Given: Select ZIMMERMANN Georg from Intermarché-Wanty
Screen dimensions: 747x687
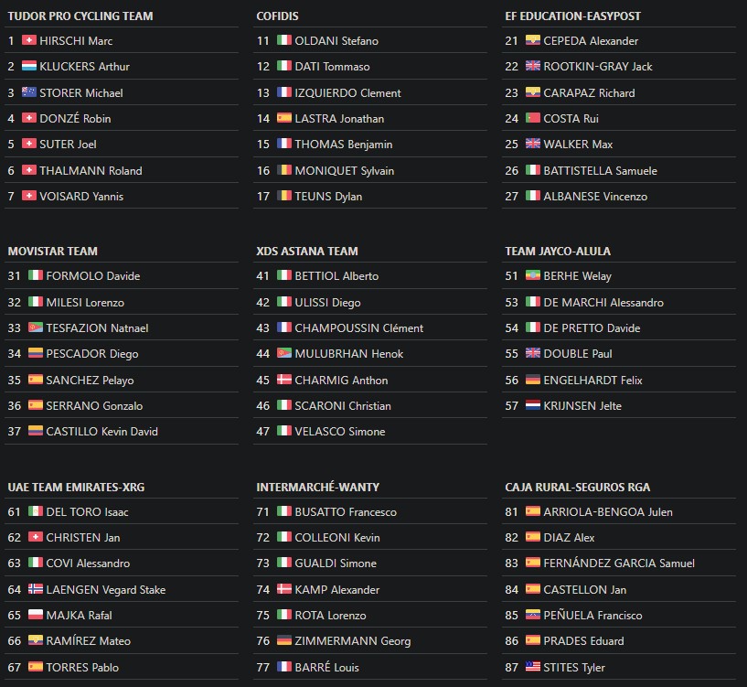Looking at the screenshot, I should [x=353, y=641].
